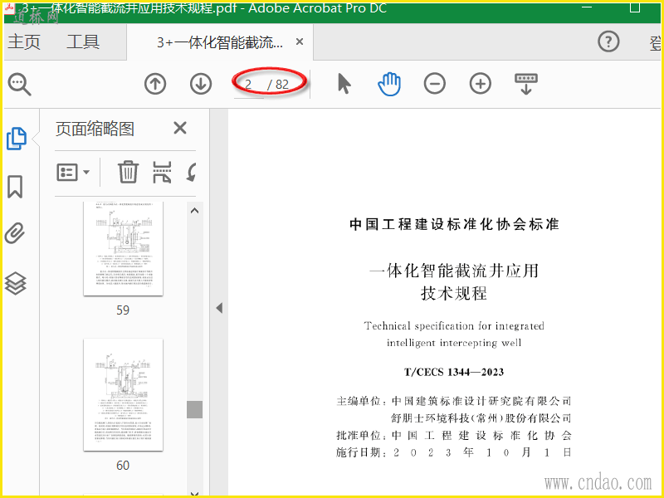Open the layers panel icon
The height and width of the screenshot is (498, 664).
tap(16, 283)
